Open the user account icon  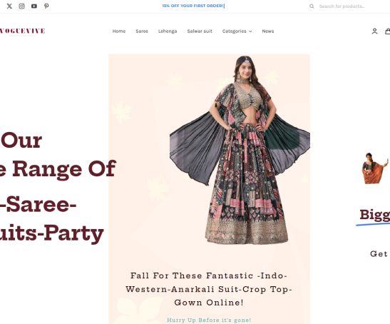click(374, 31)
